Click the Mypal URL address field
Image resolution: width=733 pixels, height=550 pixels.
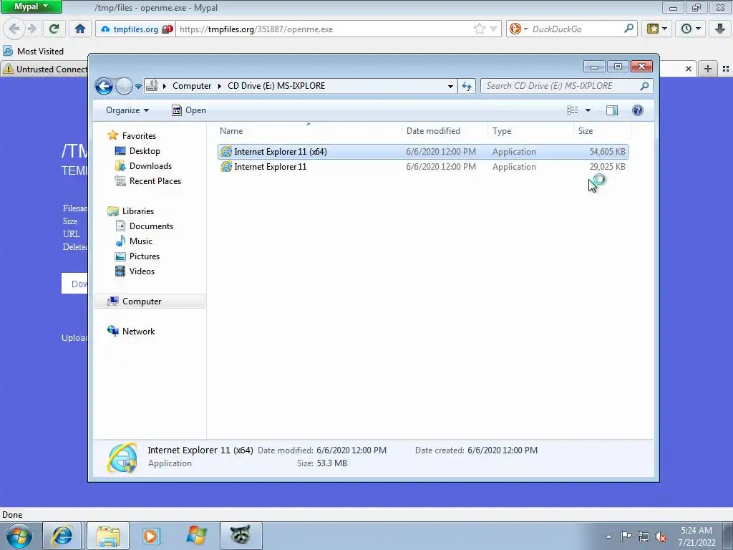pyautogui.click(x=324, y=29)
